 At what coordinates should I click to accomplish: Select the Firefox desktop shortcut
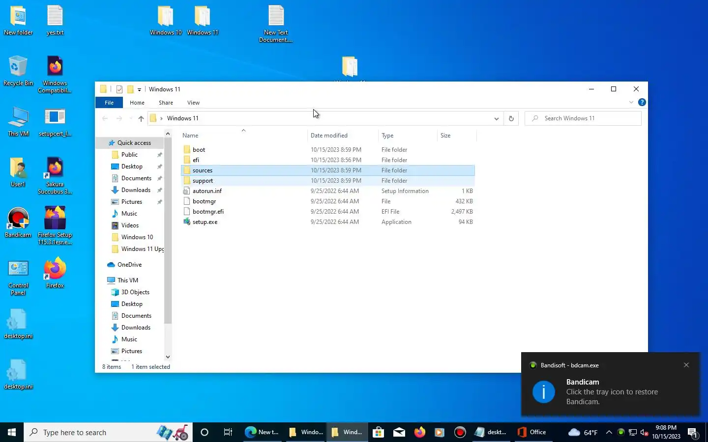click(55, 274)
